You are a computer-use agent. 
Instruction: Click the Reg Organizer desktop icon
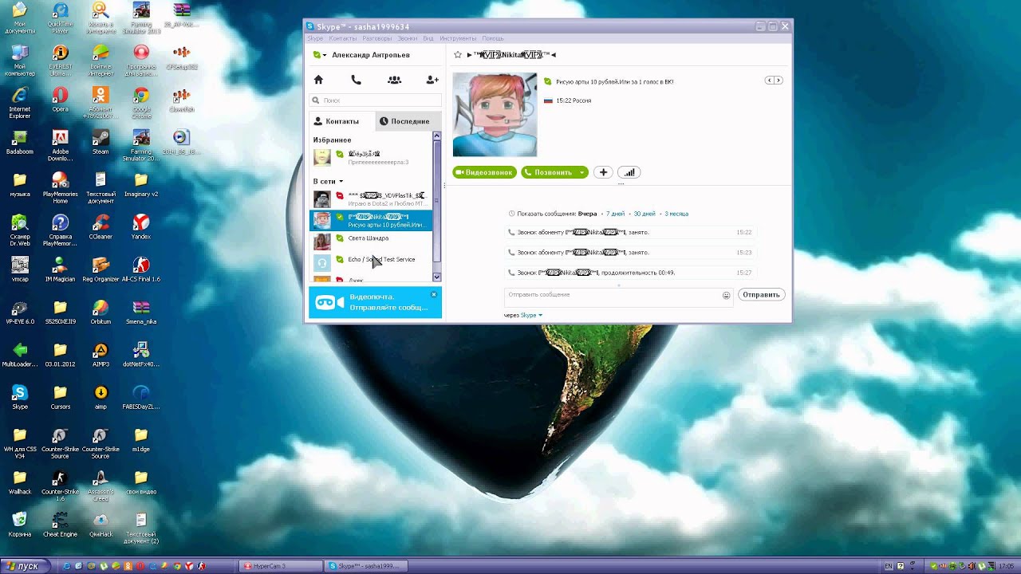101,269
